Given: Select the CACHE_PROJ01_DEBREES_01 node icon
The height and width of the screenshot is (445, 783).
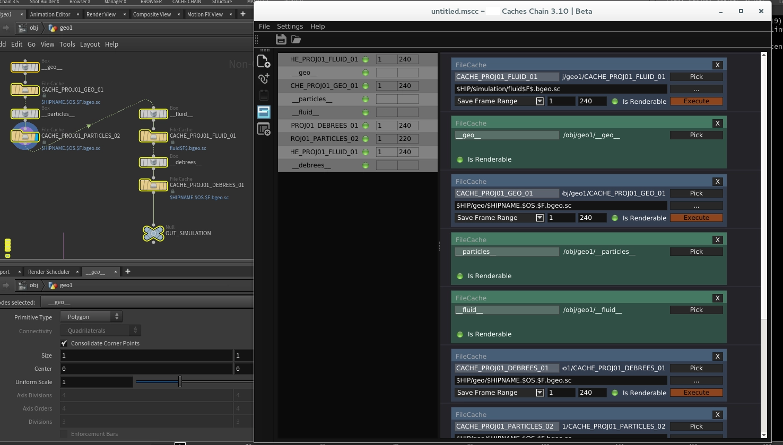Looking at the screenshot, I should click(153, 185).
